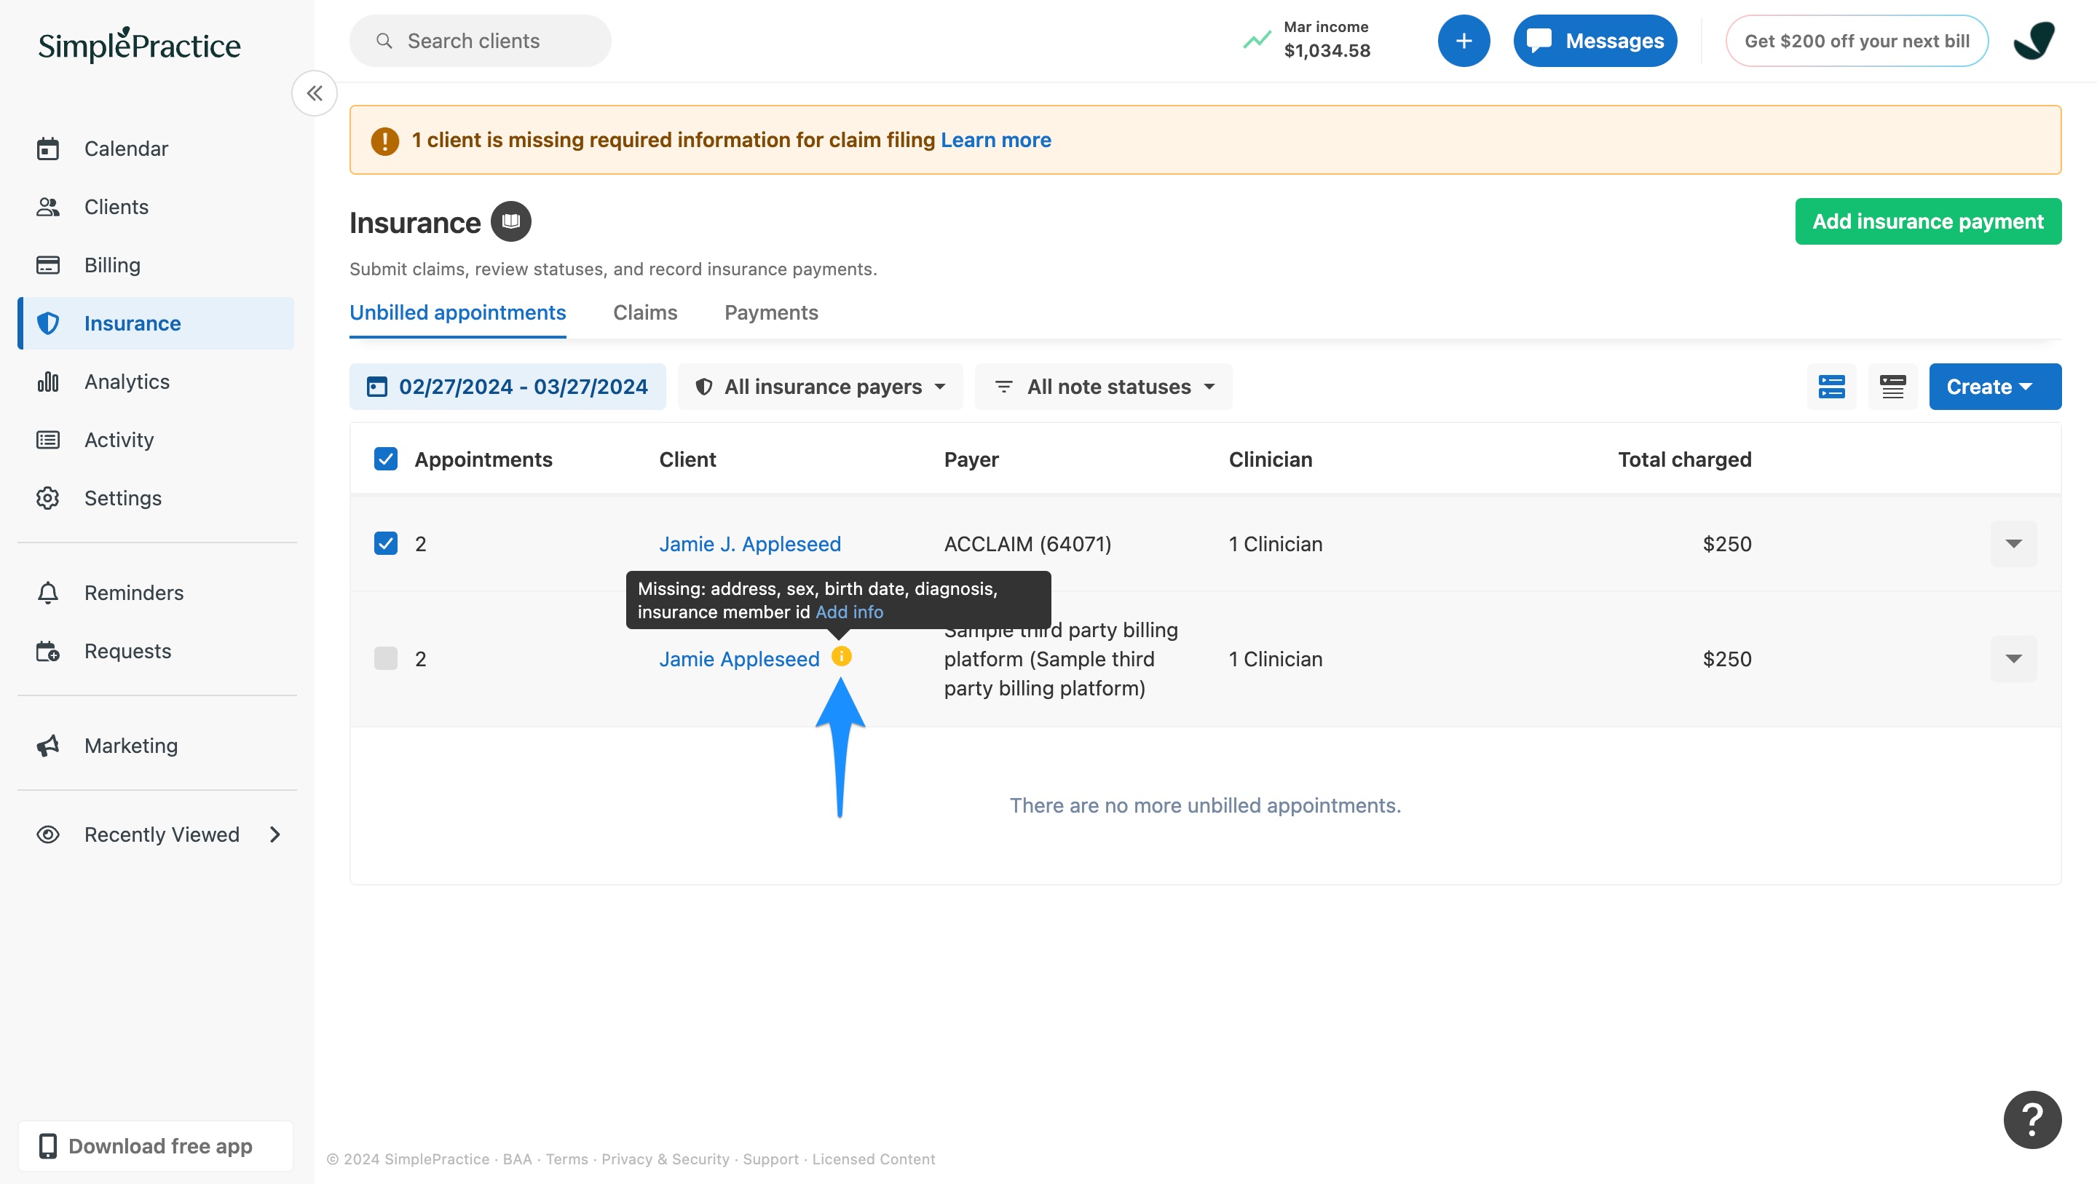The height and width of the screenshot is (1184, 2097).
Task: Expand the ACCLAIM (64071) row arrow
Action: 2014,543
